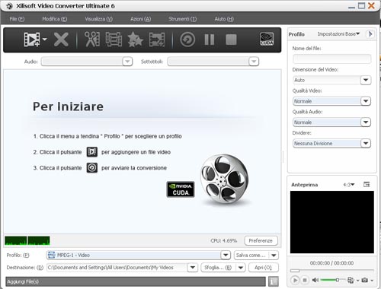Stop conversion with the toolbar stop icon

click(231, 40)
